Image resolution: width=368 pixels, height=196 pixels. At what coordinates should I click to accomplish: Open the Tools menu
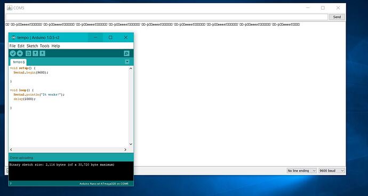click(45, 46)
